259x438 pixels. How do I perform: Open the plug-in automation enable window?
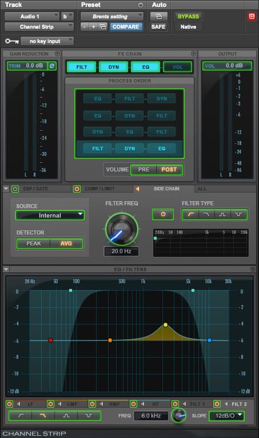pos(159,17)
